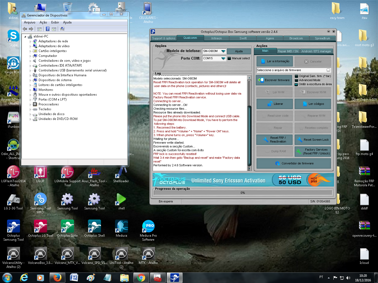Click Ler códigos button
The height and width of the screenshot is (283, 378).
tap(313, 104)
